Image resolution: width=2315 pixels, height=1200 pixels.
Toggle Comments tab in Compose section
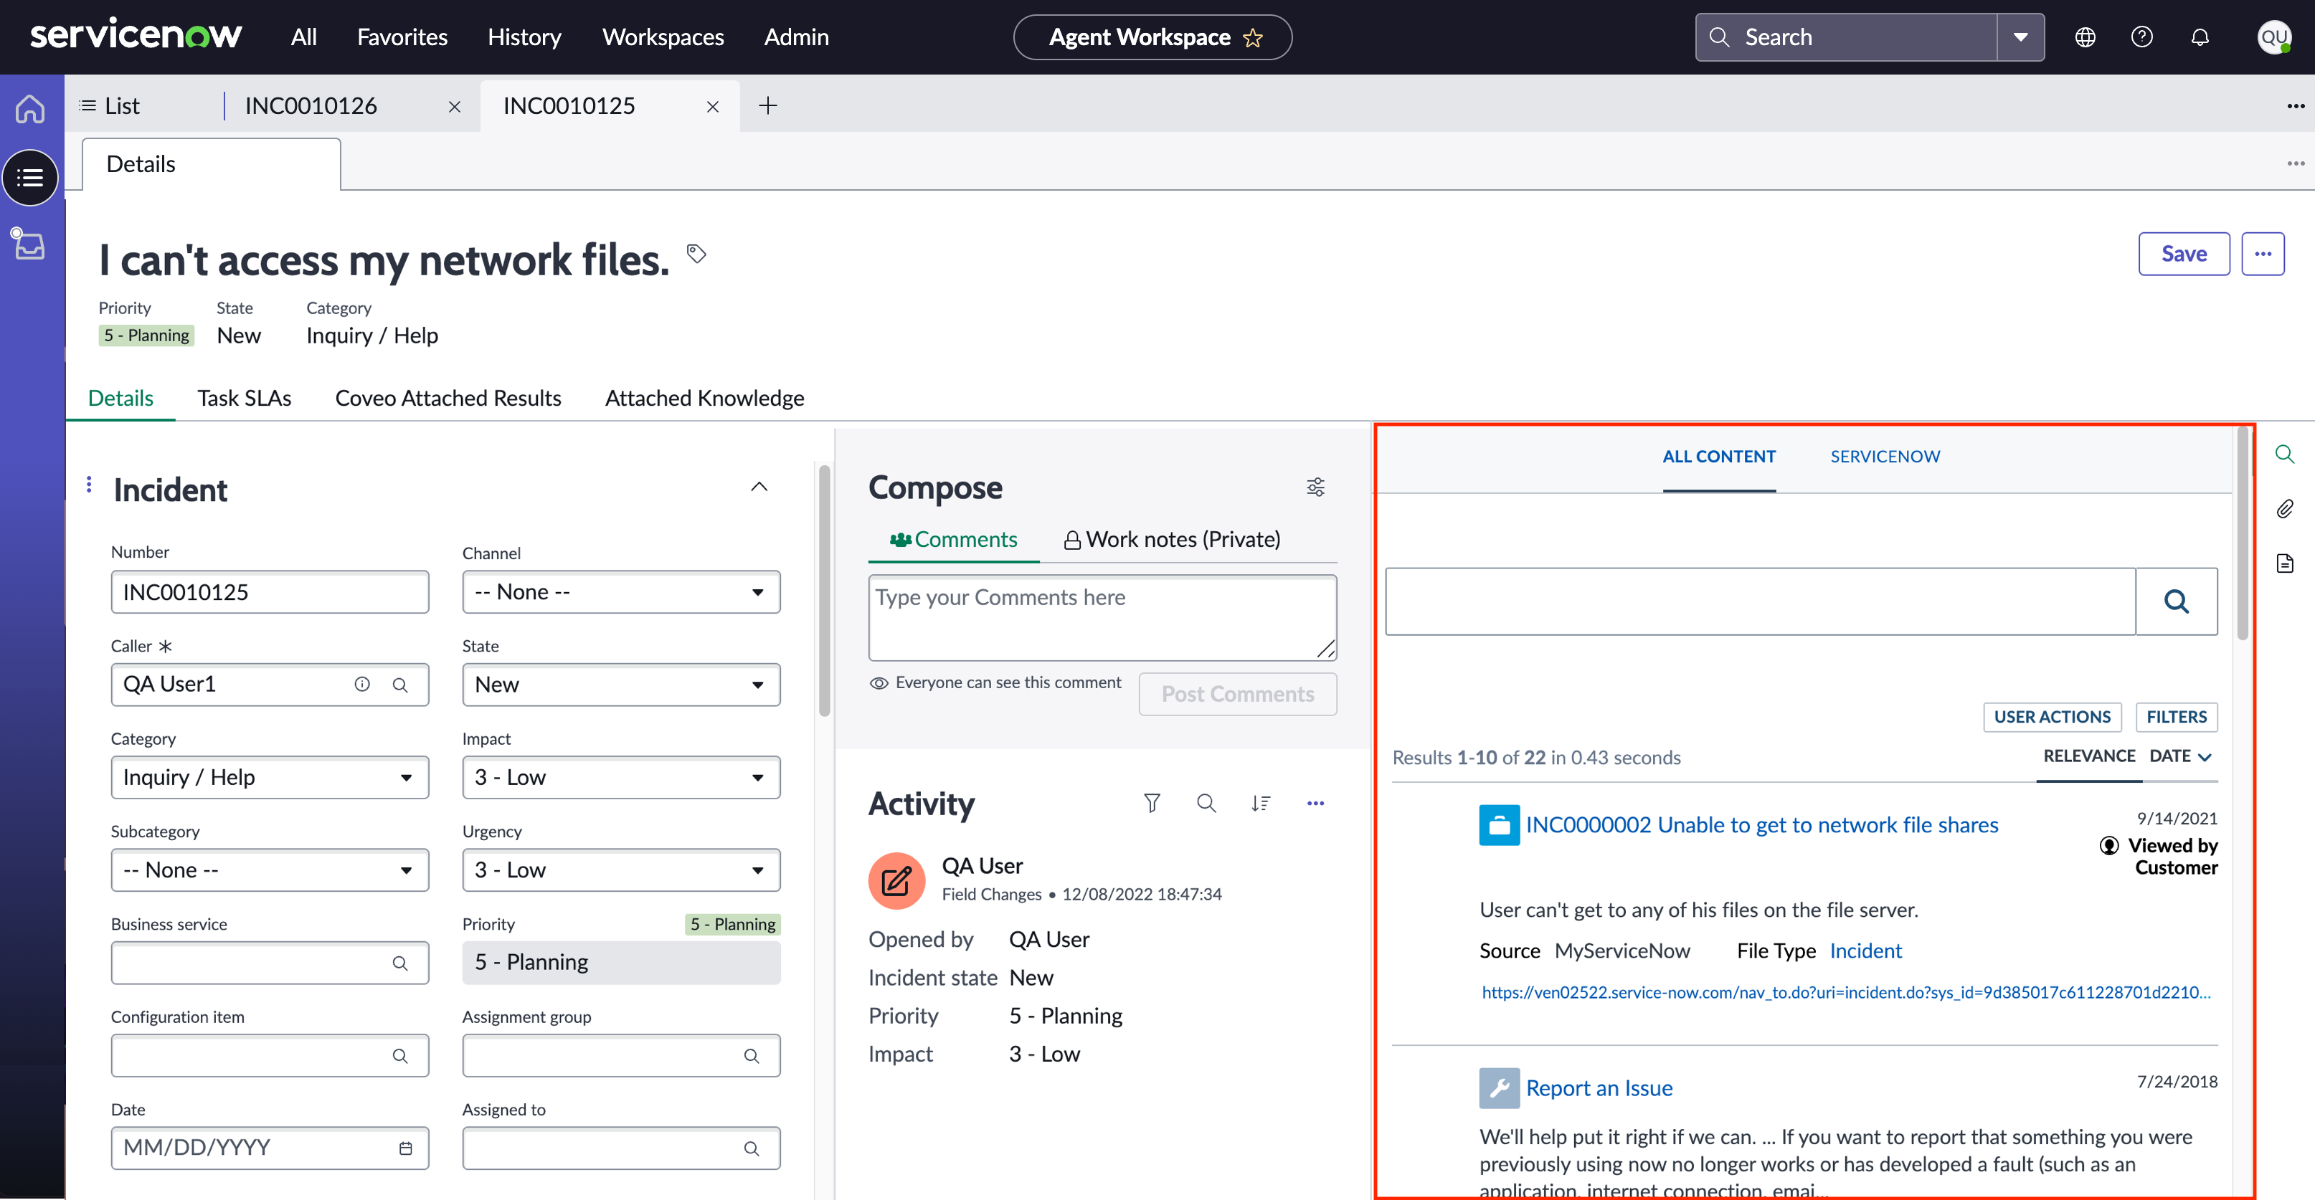[952, 537]
